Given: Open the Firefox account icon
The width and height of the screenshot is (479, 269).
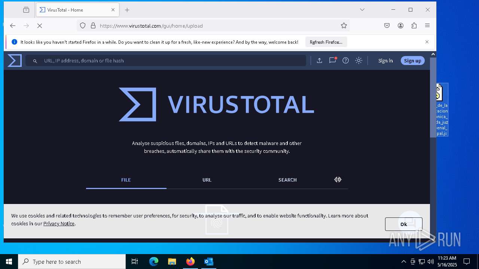Looking at the screenshot, I should click(400, 25).
